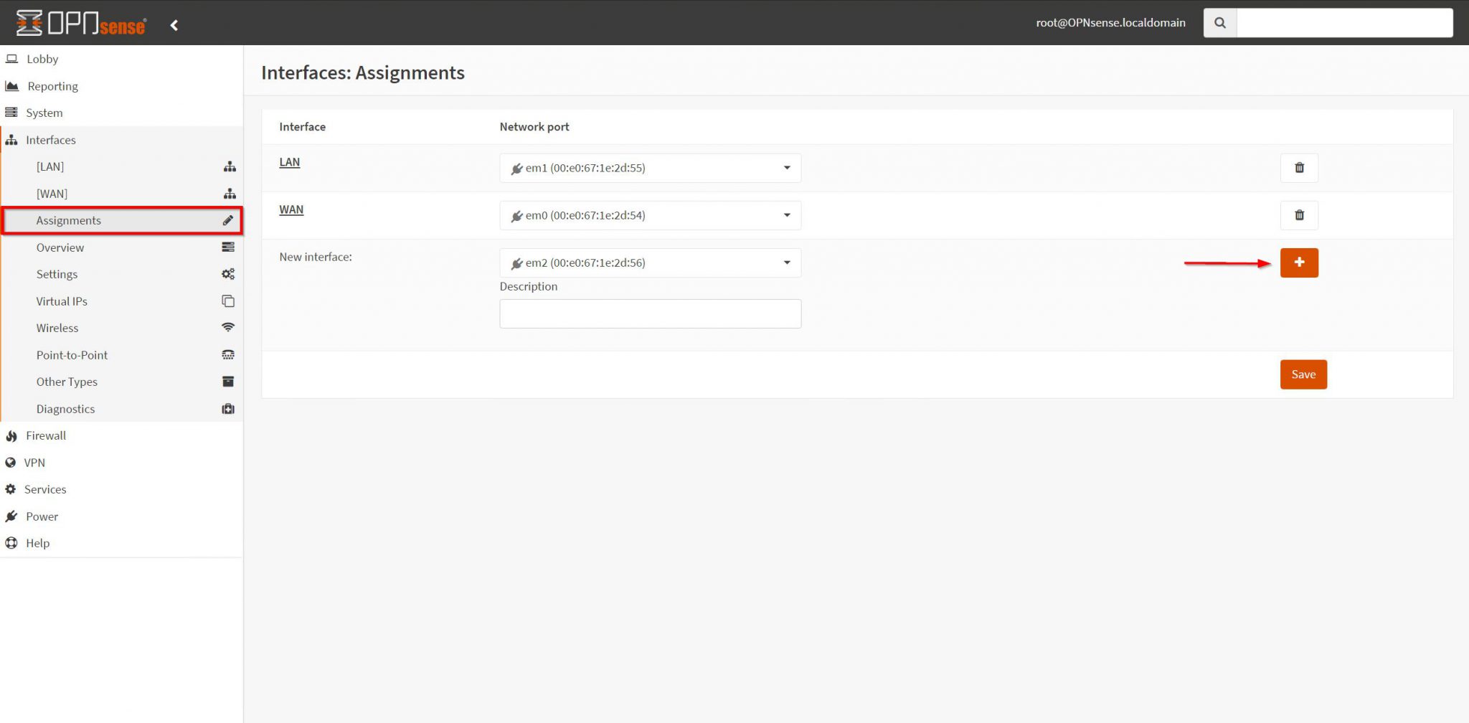
Task: Click root@OPNsense.localdomain user text
Action: [x=1110, y=23]
